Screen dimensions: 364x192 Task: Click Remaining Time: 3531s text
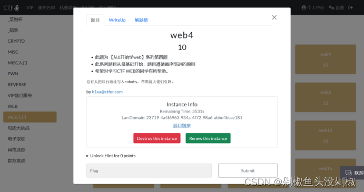click(x=182, y=112)
